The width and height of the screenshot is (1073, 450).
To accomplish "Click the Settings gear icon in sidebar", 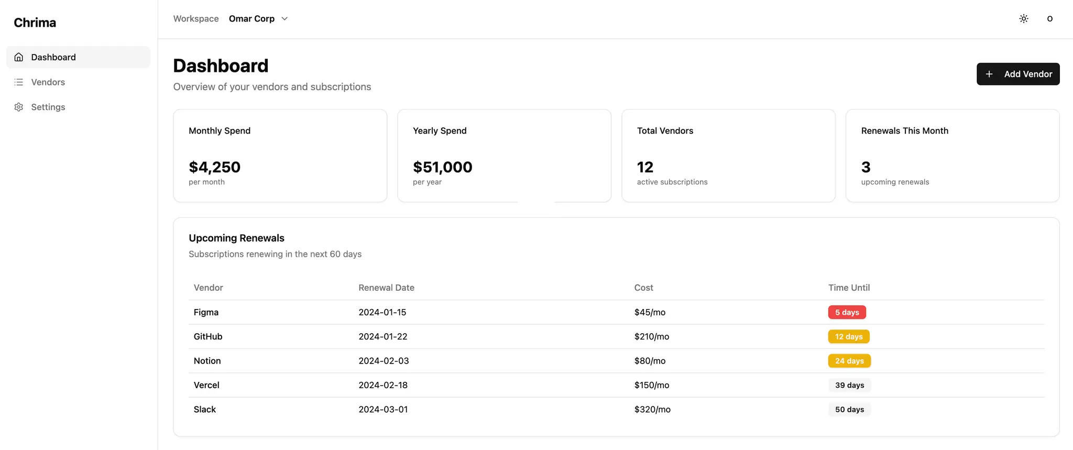I will [19, 107].
